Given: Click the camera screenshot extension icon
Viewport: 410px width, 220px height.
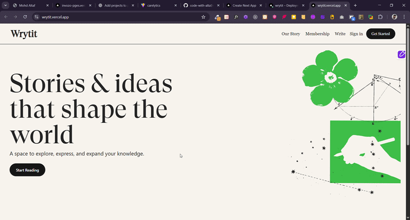Looking at the screenshot, I should point(342,17).
